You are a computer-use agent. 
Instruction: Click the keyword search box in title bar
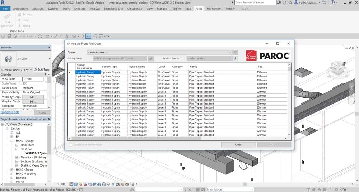coord(255,3)
